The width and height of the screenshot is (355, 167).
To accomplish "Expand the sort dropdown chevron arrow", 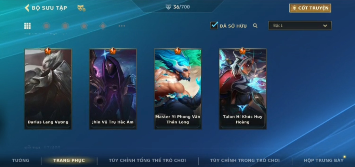I will [x=325, y=26].
